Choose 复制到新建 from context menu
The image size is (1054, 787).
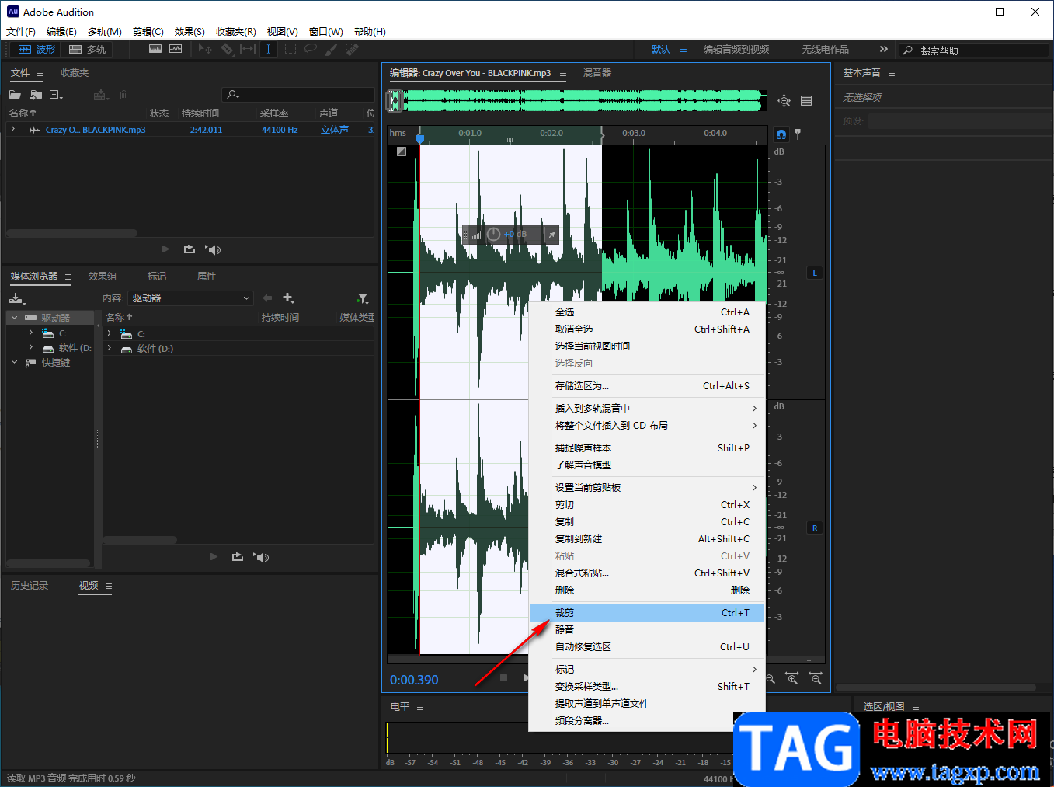pos(647,539)
